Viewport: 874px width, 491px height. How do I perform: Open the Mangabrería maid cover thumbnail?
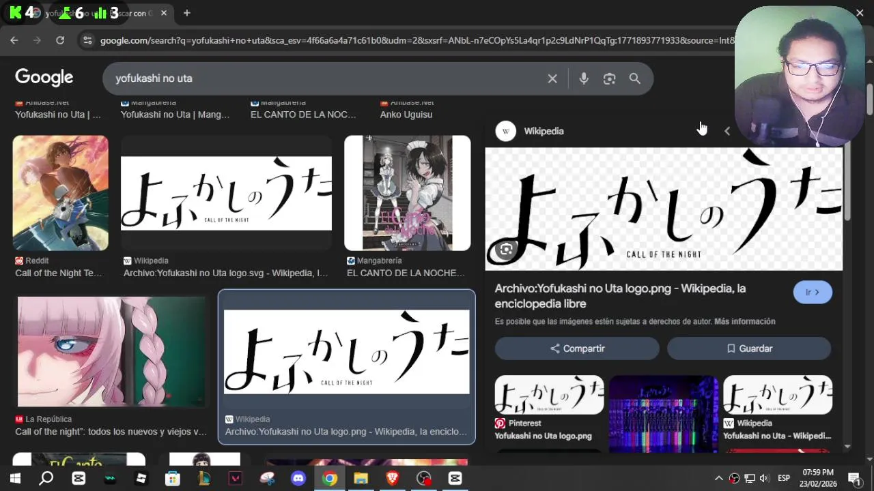tap(407, 193)
